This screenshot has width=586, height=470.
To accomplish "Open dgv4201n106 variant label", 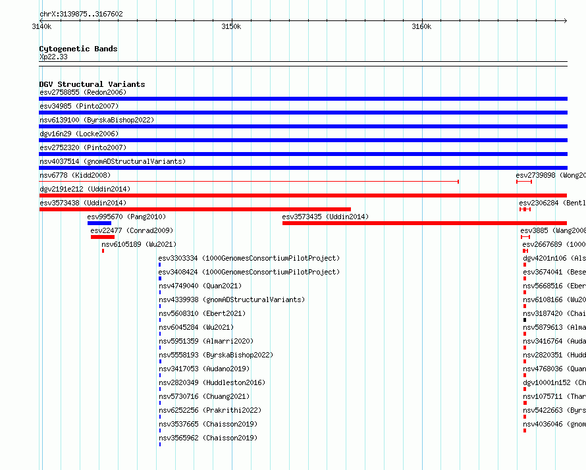I will pos(554,258).
